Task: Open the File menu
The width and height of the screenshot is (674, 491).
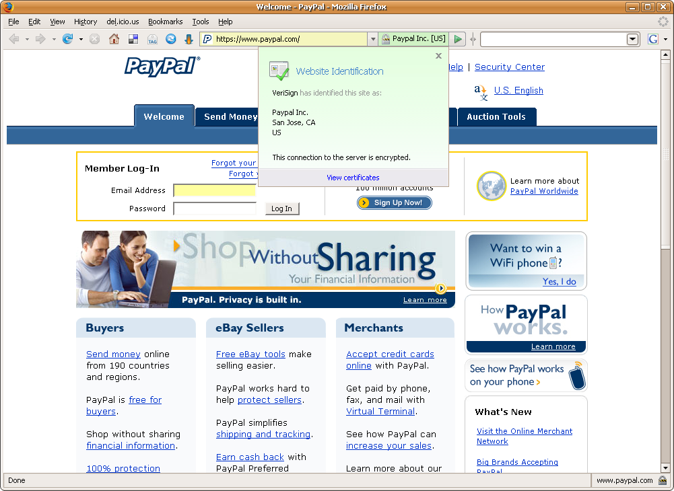Action: (13, 22)
